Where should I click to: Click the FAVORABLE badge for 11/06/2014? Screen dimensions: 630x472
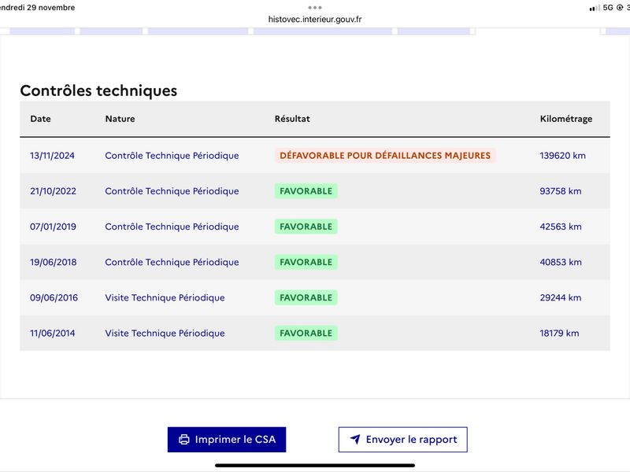pos(306,333)
